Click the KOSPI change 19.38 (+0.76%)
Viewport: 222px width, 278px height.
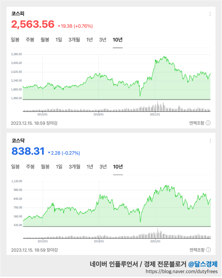tap(75, 26)
